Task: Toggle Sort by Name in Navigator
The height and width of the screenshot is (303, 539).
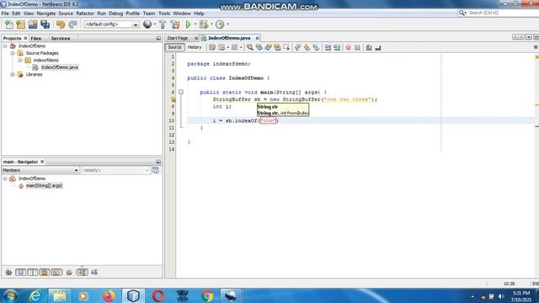Action: click(83, 273)
